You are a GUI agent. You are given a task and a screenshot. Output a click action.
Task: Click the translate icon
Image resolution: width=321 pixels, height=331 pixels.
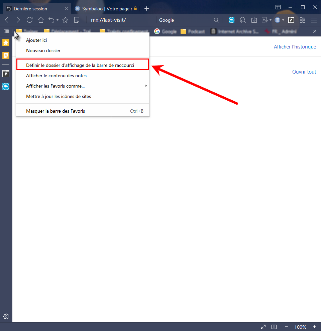[x=264, y=20]
